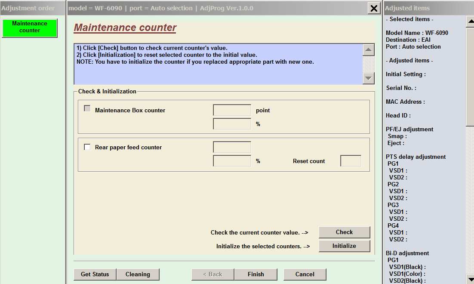Click 'Port : Auto selection' text
The width and height of the screenshot is (474, 284).
click(413, 46)
